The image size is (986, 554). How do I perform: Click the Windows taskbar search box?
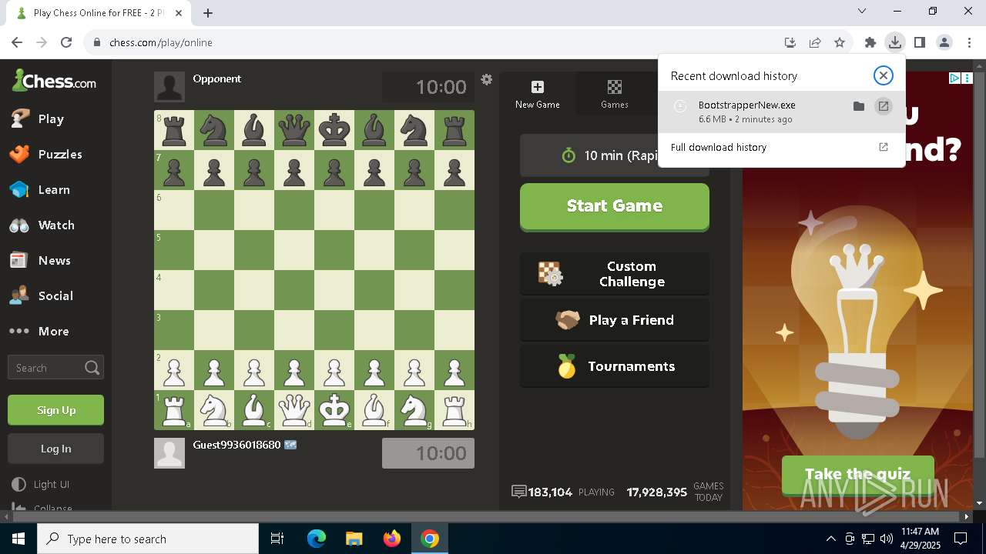coord(148,539)
